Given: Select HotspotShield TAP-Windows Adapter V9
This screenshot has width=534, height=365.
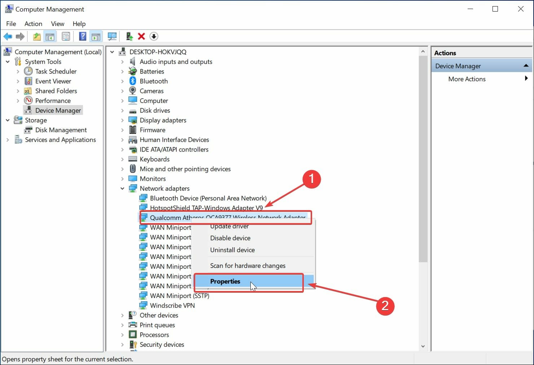Looking at the screenshot, I should [206, 208].
